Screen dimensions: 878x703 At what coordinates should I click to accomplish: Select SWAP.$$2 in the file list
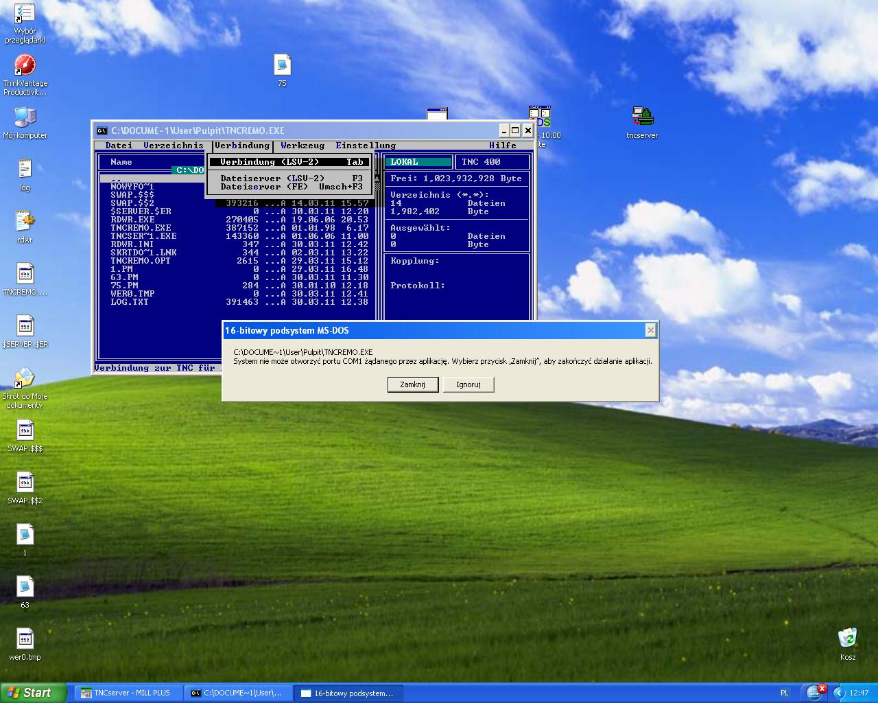132,203
